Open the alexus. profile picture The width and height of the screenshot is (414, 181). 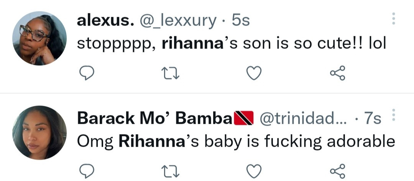coord(39,38)
